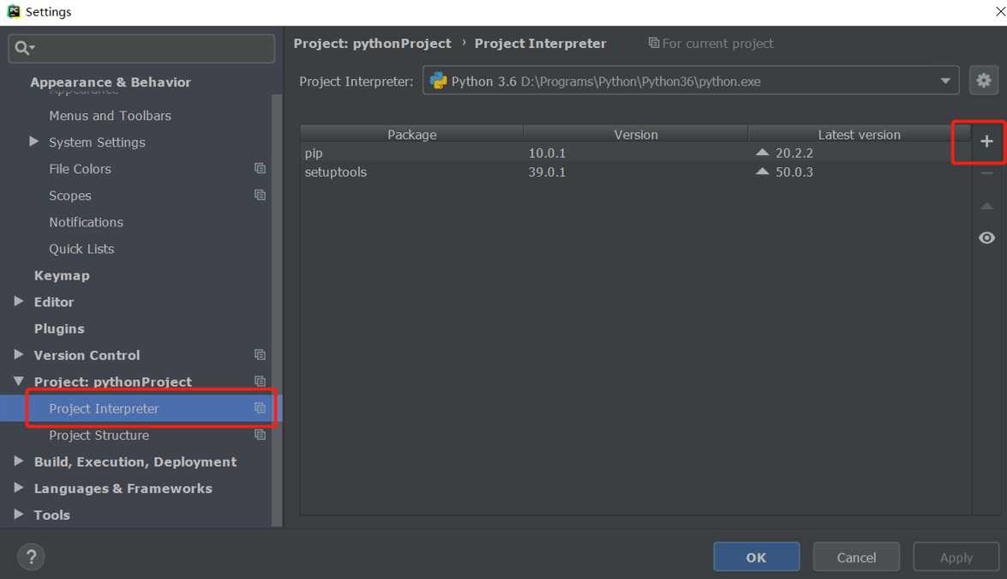
Task: Expand the Editor section
Action: (19, 301)
